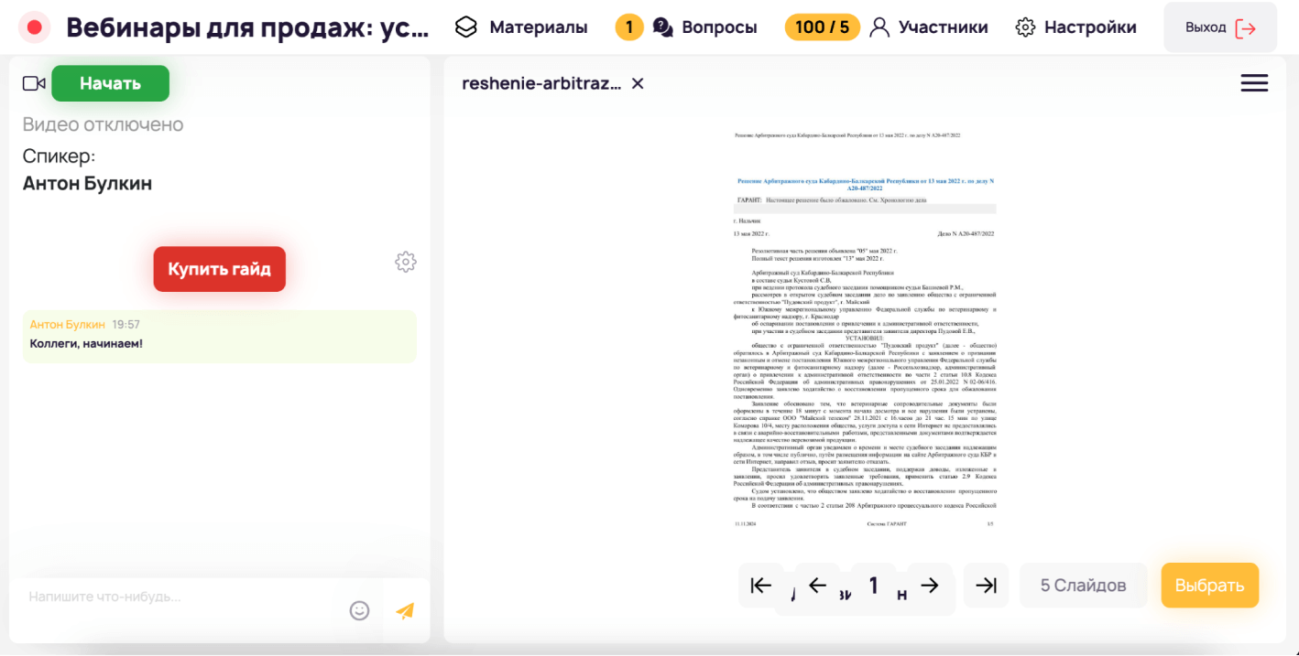Start the broadcast with Начать button
The width and height of the screenshot is (1299, 656).
[x=110, y=83]
